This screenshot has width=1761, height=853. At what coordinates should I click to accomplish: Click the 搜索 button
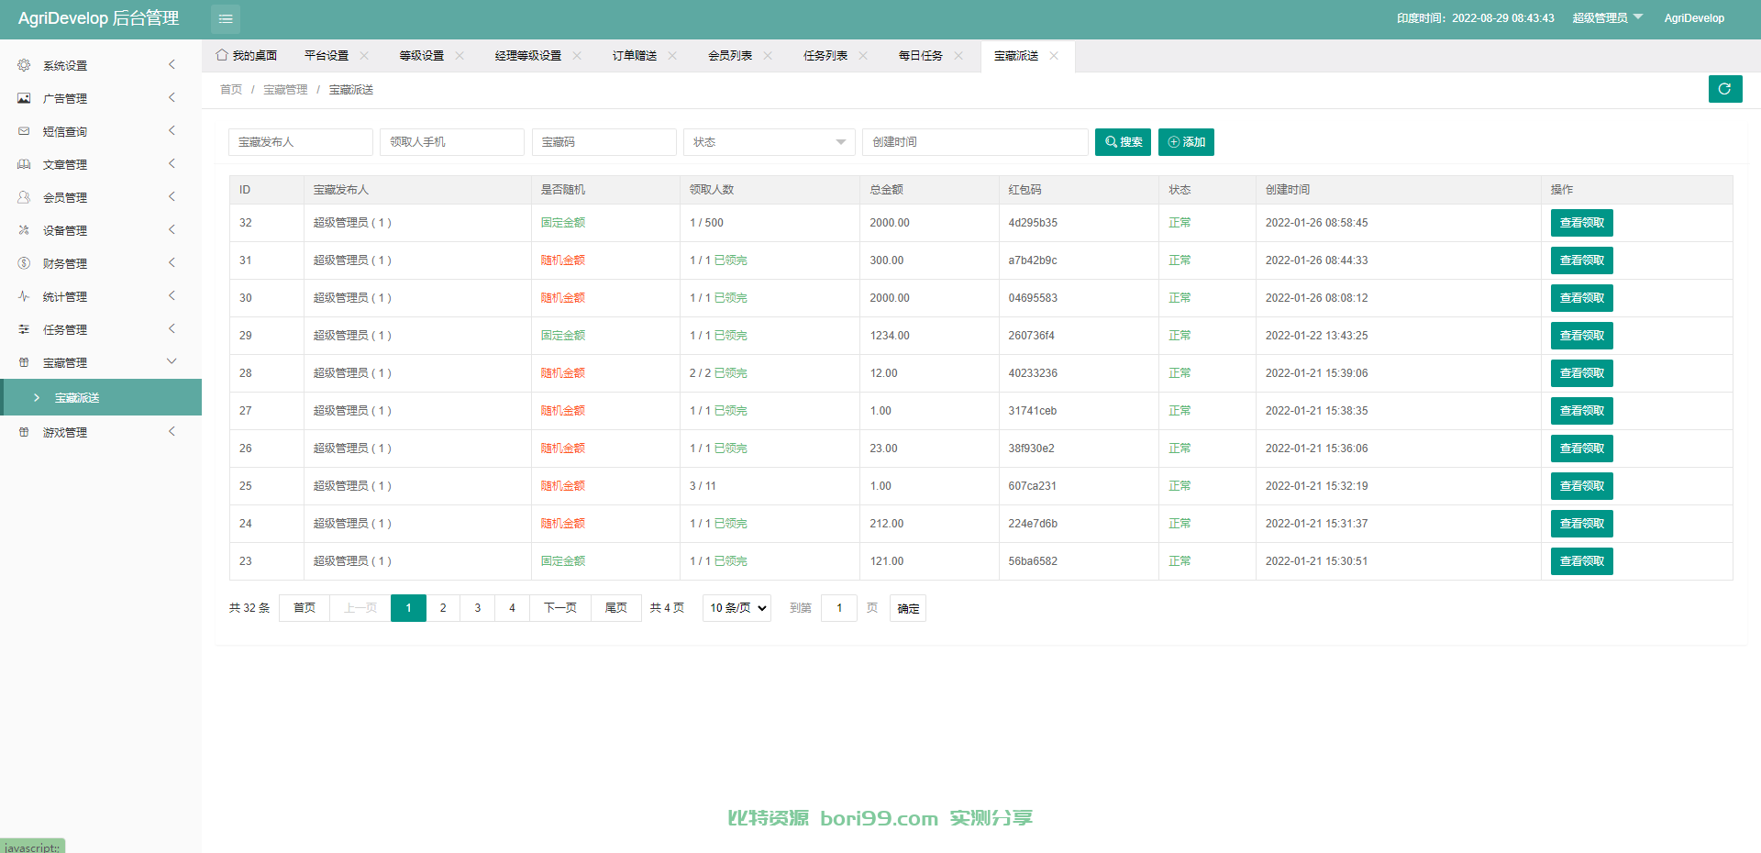[x=1123, y=142]
